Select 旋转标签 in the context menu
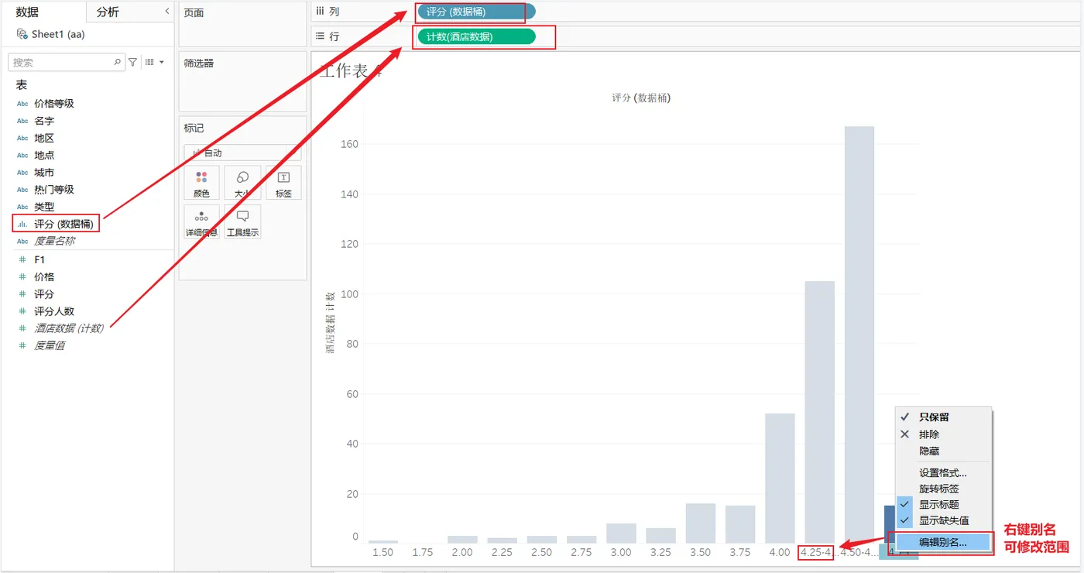 943,489
